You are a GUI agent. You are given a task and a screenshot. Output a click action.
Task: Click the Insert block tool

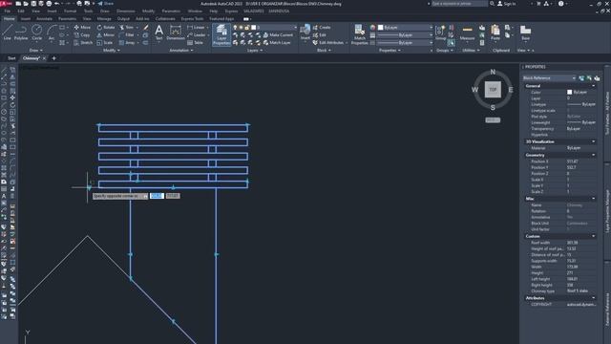(305, 32)
